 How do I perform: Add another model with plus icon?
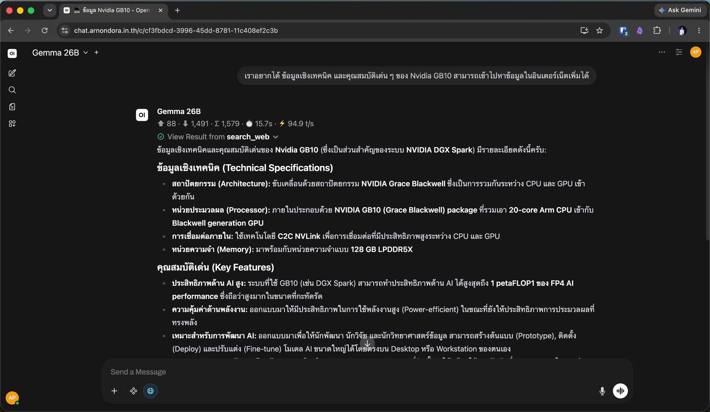pyautogui.click(x=96, y=53)
